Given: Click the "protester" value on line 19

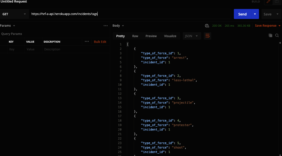Looking at the screenshot, I should coord(182,125).
